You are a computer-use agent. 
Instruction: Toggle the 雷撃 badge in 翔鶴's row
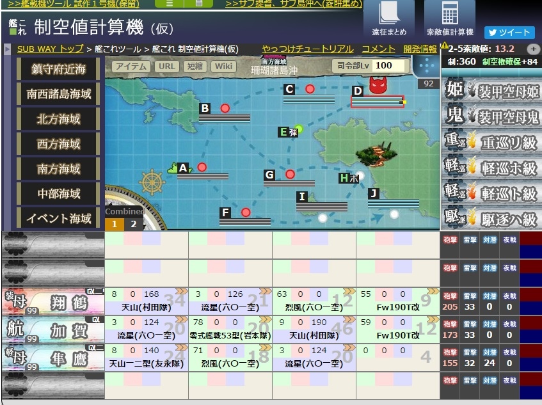[470, 296]
